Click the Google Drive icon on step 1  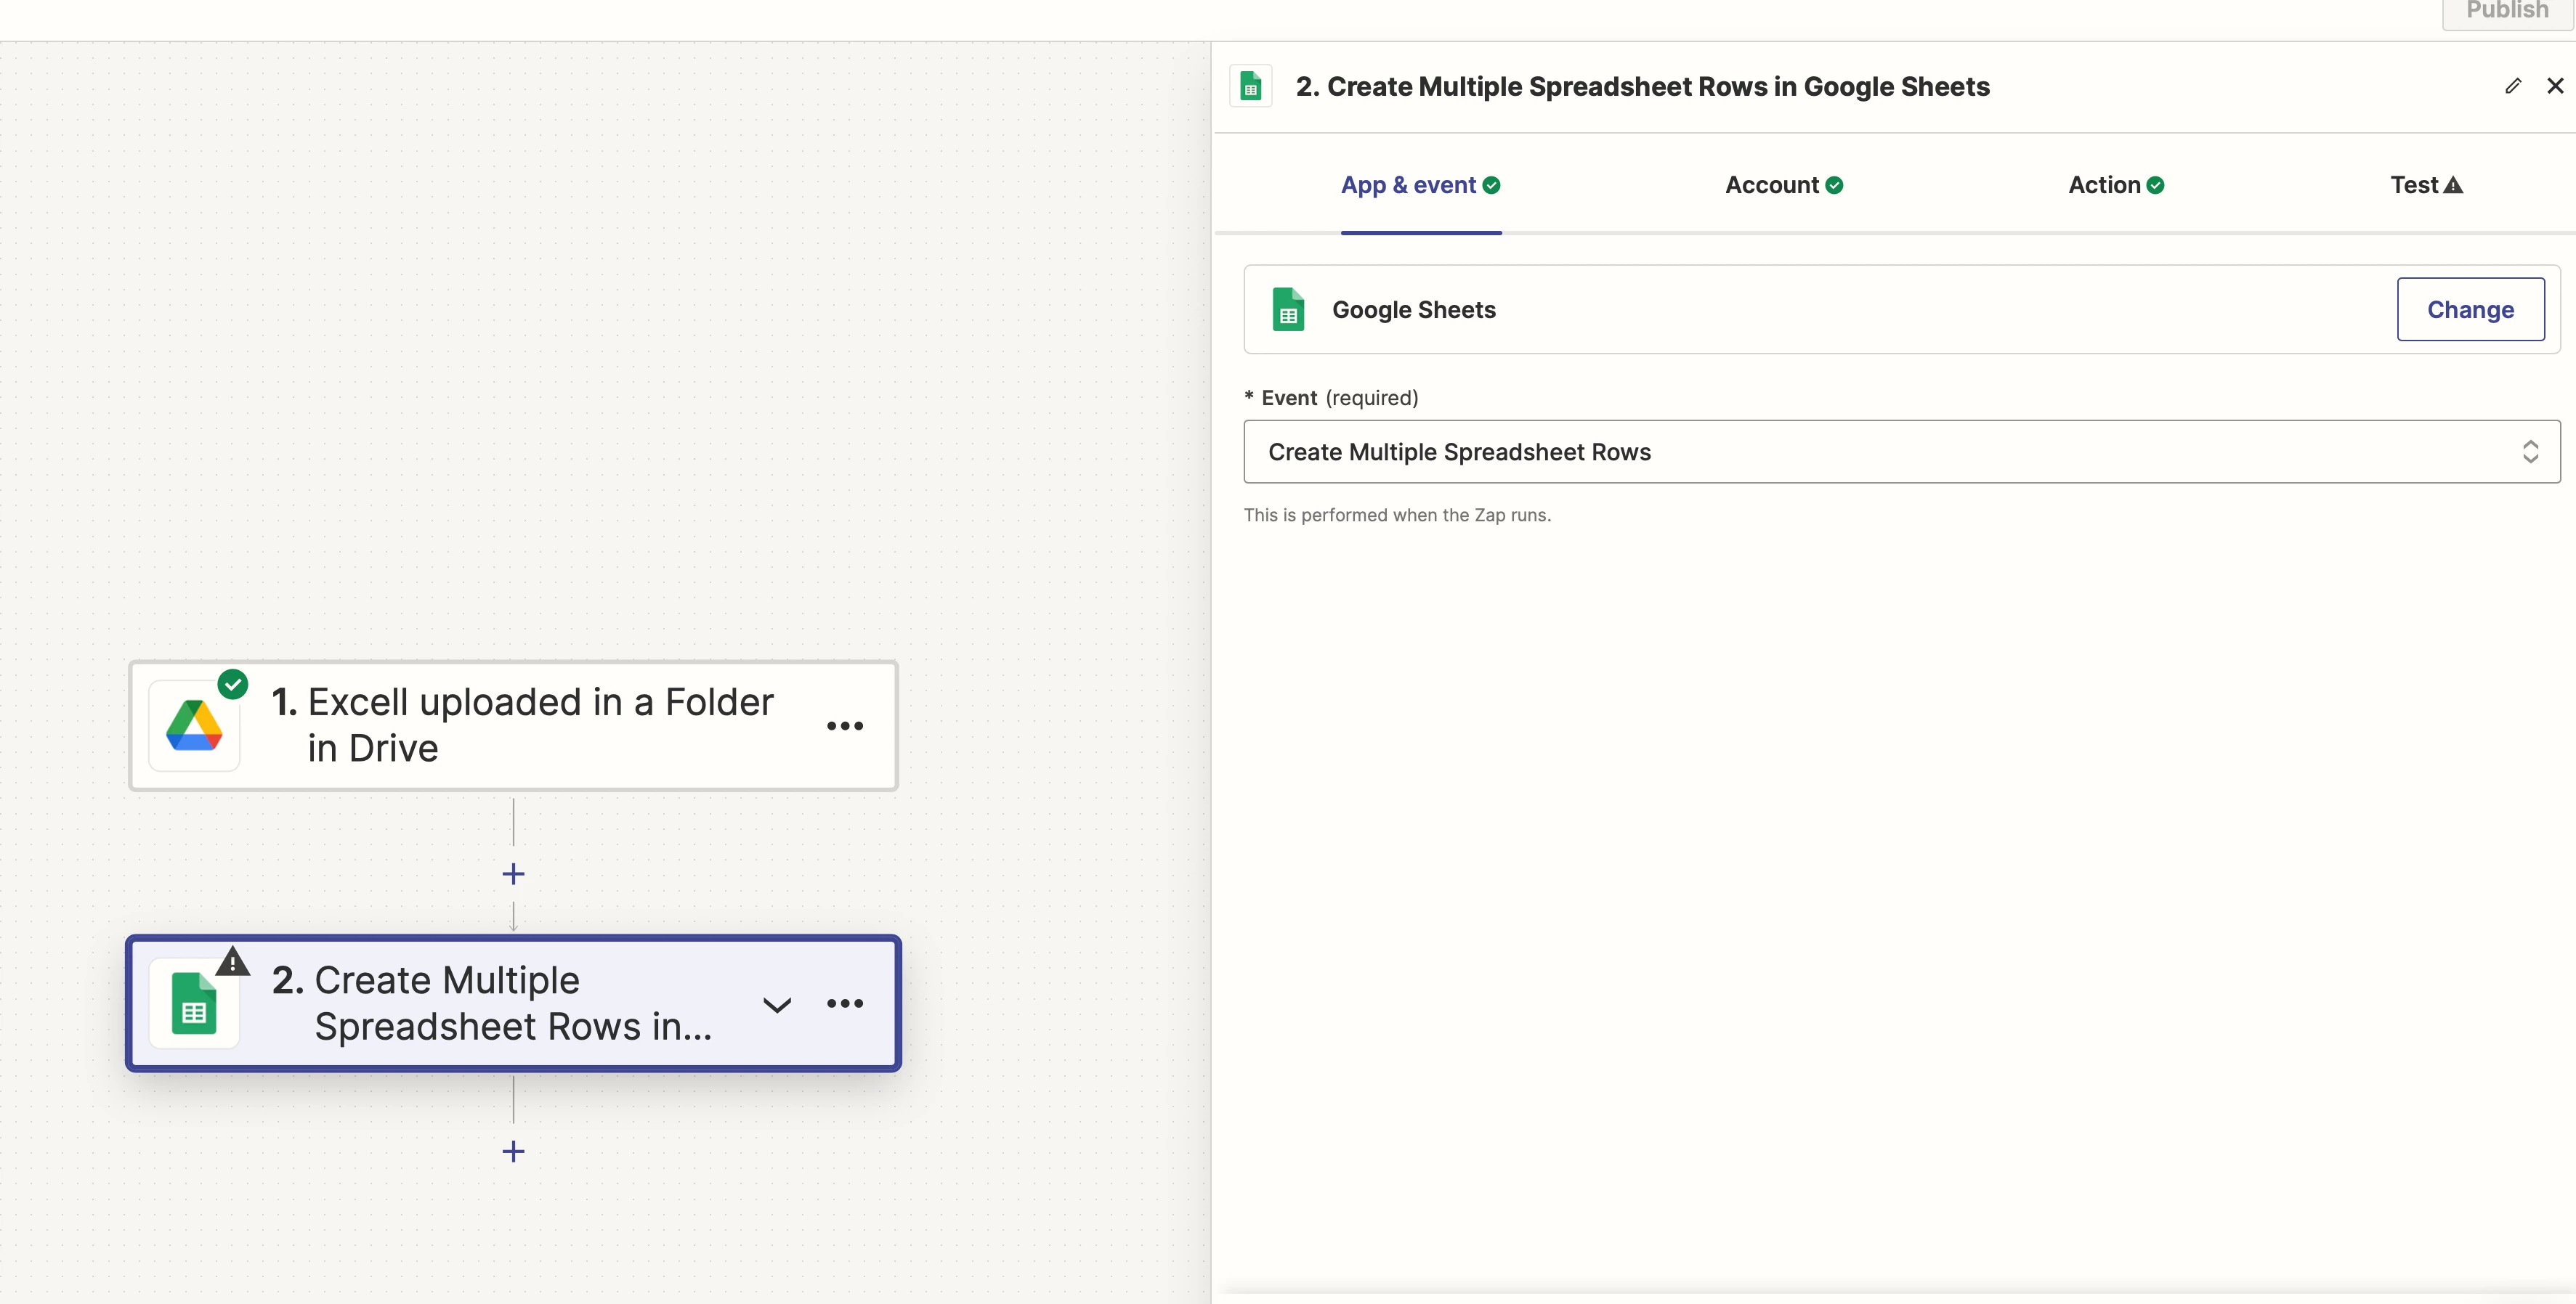tap(194, 725)
